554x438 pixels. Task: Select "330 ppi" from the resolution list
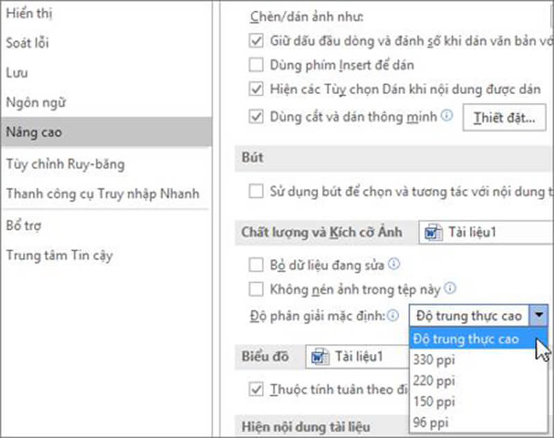click(x=435, y=360)
